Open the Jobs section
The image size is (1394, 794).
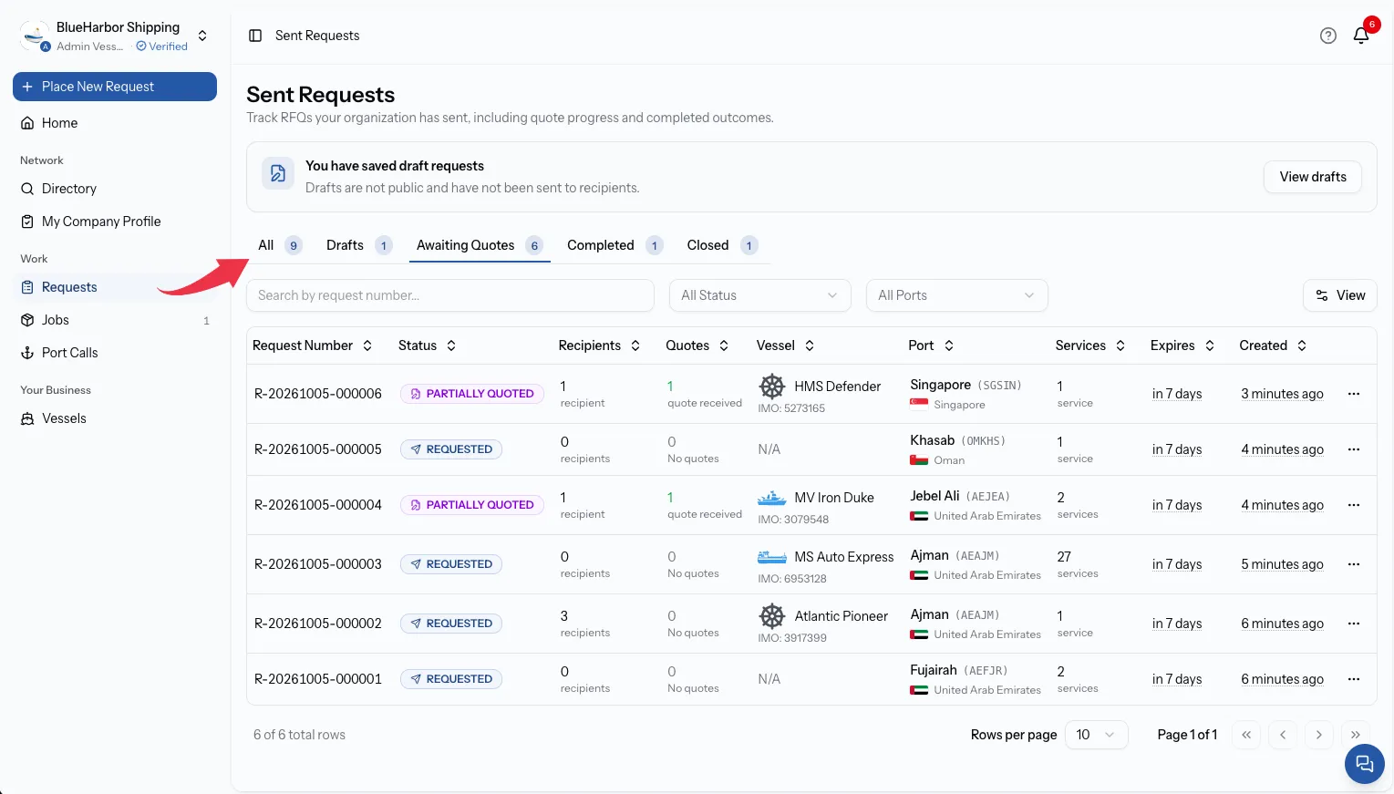coord(115,320)
